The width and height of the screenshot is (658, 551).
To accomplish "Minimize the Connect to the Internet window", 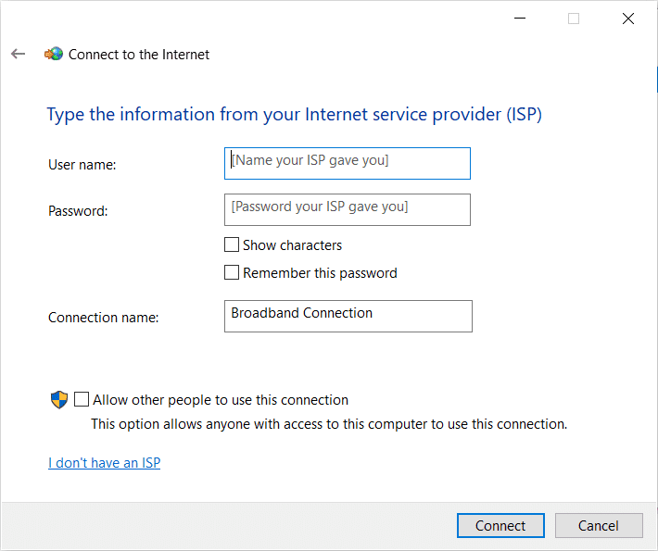I will 518,19.
